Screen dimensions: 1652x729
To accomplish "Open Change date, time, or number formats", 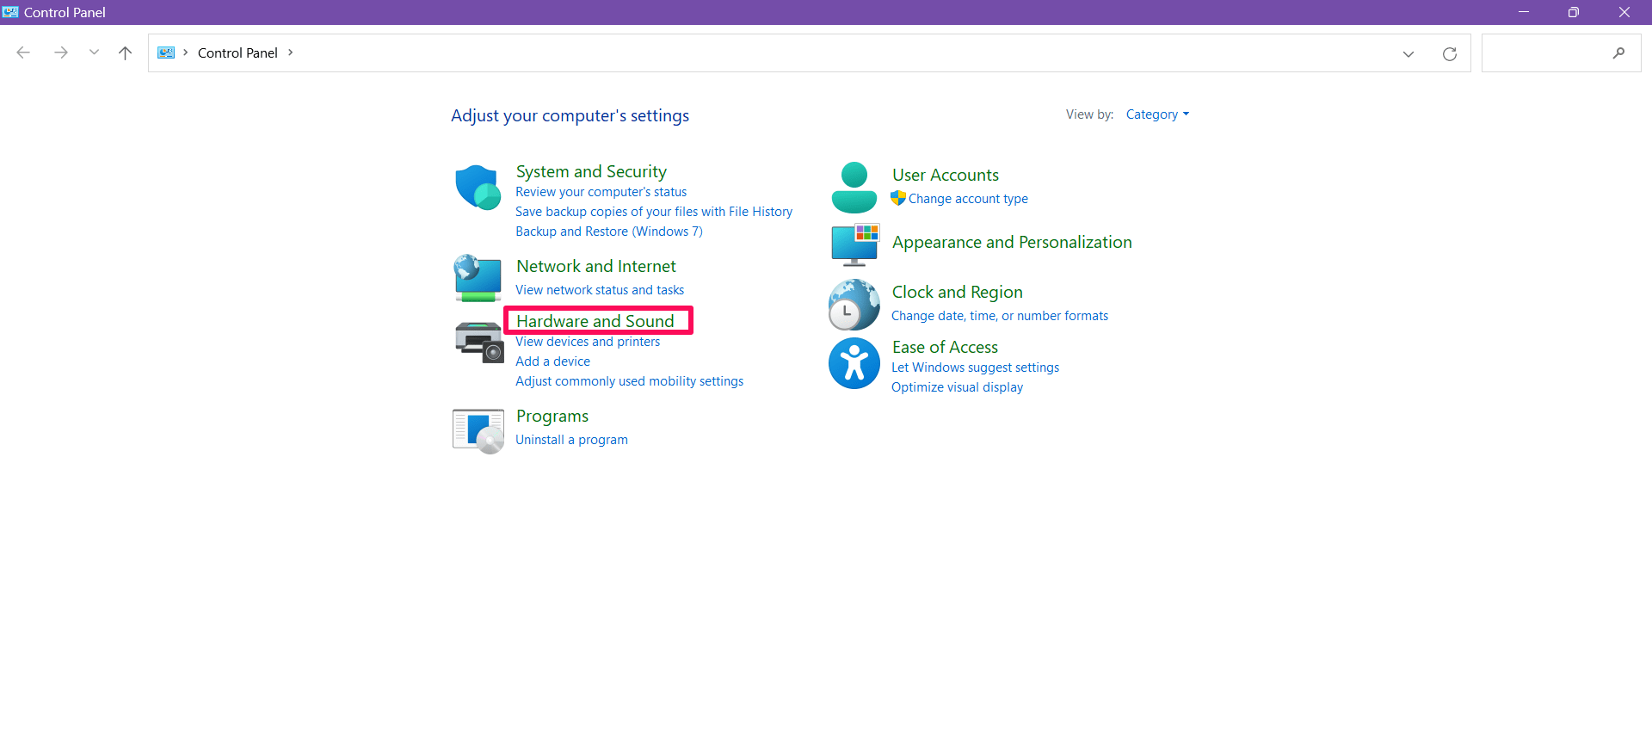I will (1000, 316).
